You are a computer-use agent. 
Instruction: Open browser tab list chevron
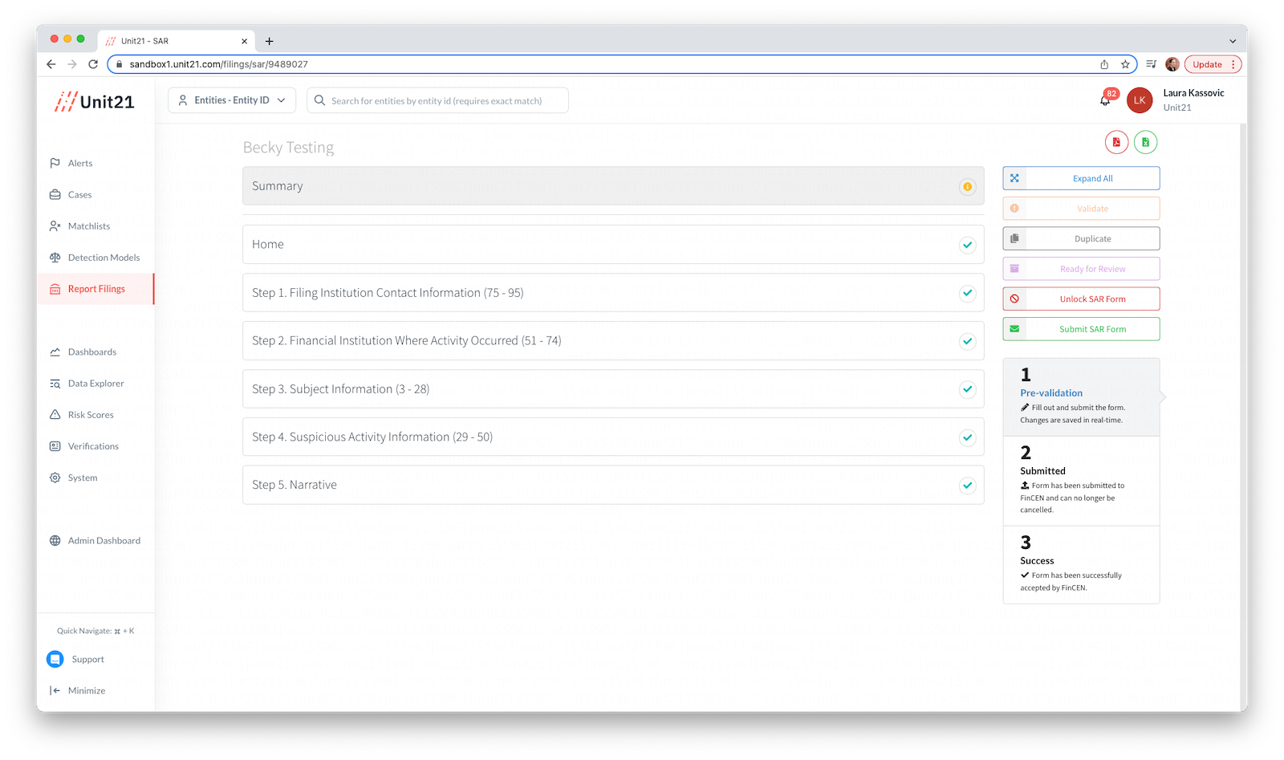point(1233,41)
